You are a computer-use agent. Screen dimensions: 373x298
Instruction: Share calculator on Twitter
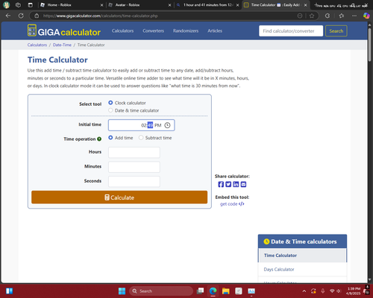[228, 184]
